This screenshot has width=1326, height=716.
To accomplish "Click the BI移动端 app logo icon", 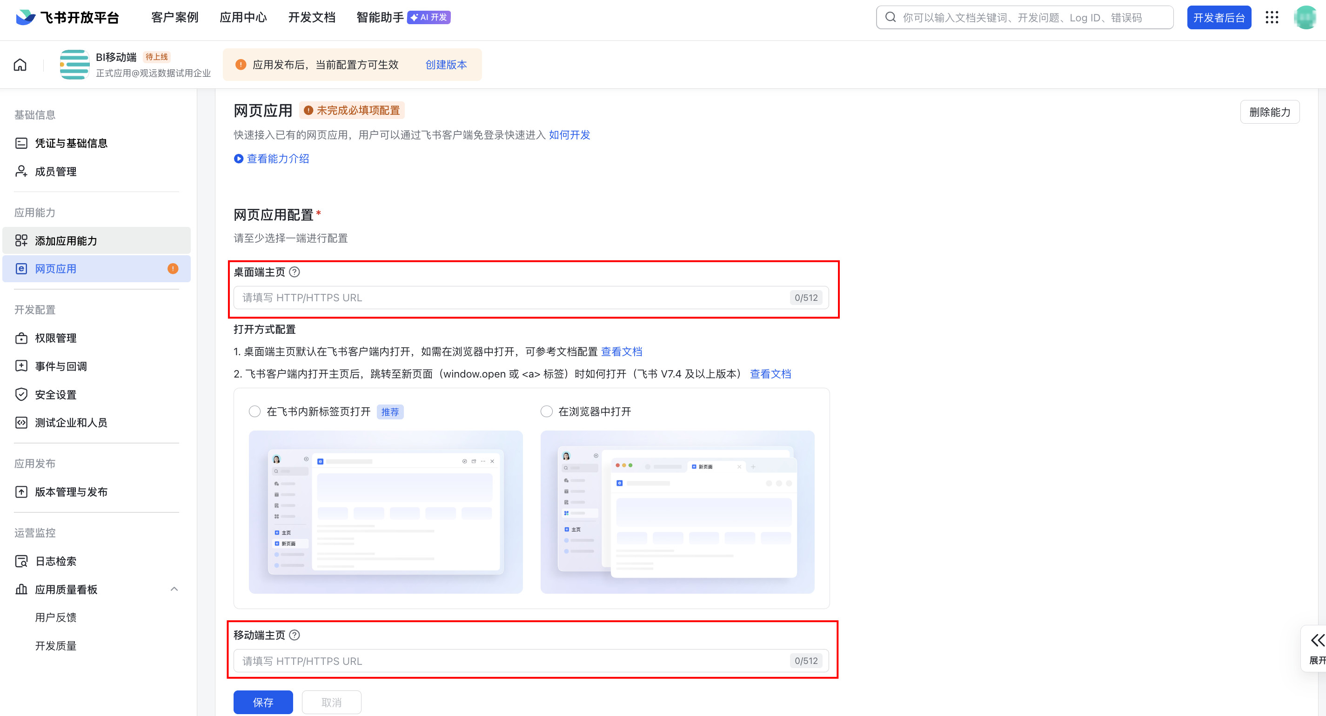I will (x=74, y=65).
